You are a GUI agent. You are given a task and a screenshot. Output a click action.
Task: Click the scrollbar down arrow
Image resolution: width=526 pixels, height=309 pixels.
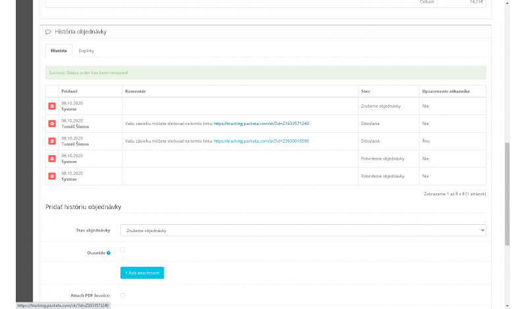coord(507,306)
